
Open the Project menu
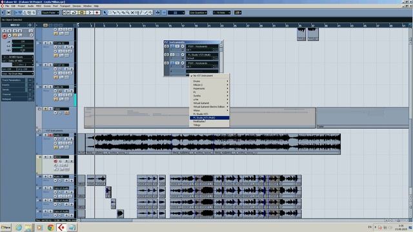21,6
